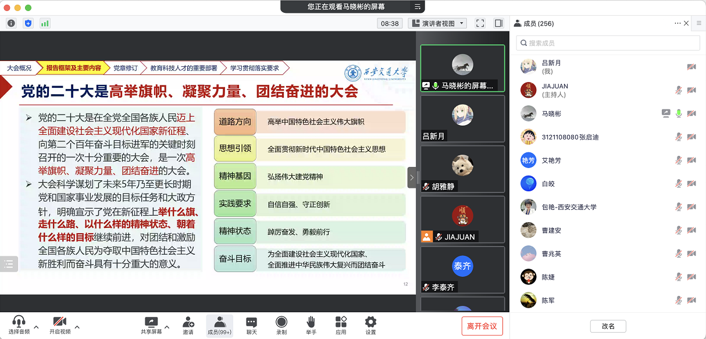The width and height of the screenshot is (706, 339).
Task: Open the members panel three-dot menu
Action: pos(677,23)
